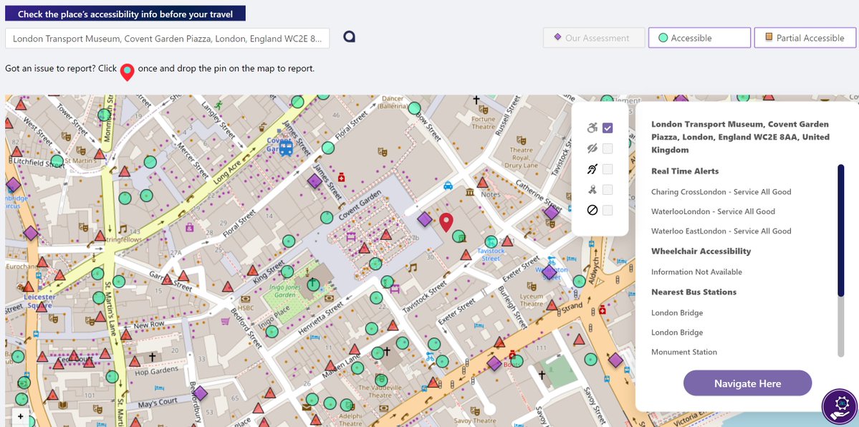
Task: Click the 'Nearest Bus Stations' heading
Action: point(694,292)
